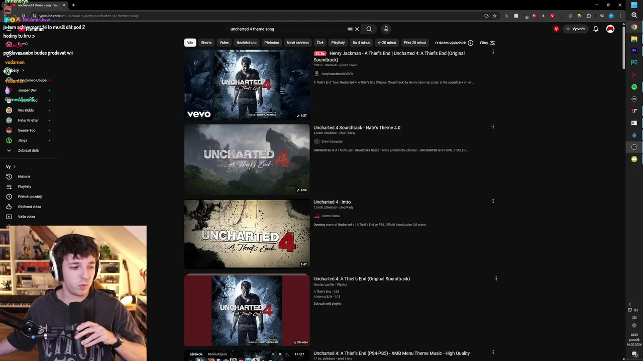This screenshot has height=361, width=643.
Task: Start voice search with the microphone icon
Action: point(386,29)
